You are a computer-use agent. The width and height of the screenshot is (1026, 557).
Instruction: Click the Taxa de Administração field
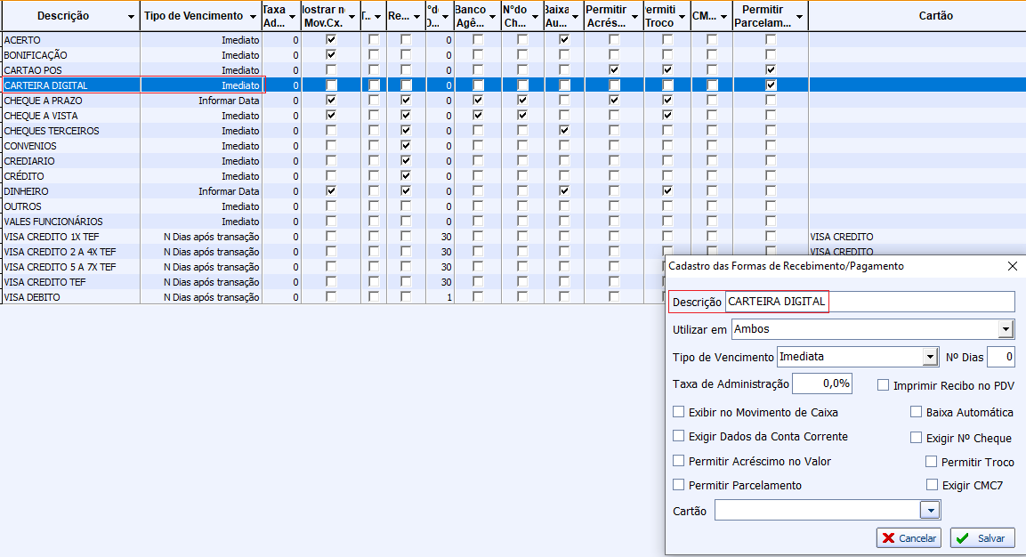[x=822, y=384]
